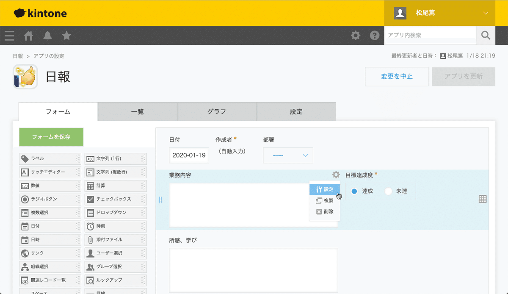
Task: Open the hamburger menu on the left
Action: point(9,36)
